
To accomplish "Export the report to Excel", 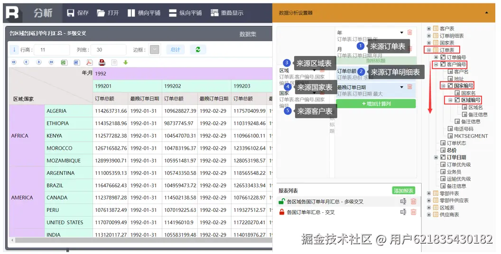I will point(64,62).
